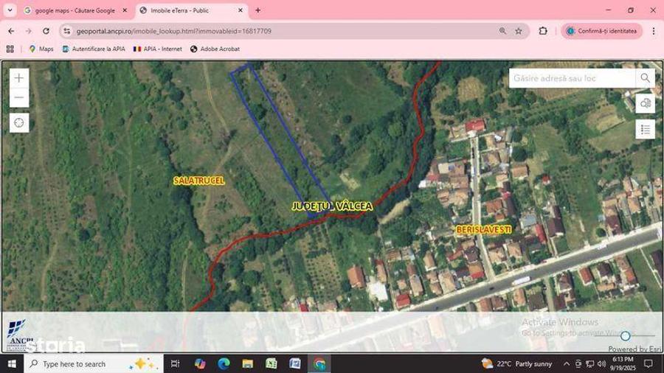
Task: Open the network icon in system tray
Action: pos(590,363)
